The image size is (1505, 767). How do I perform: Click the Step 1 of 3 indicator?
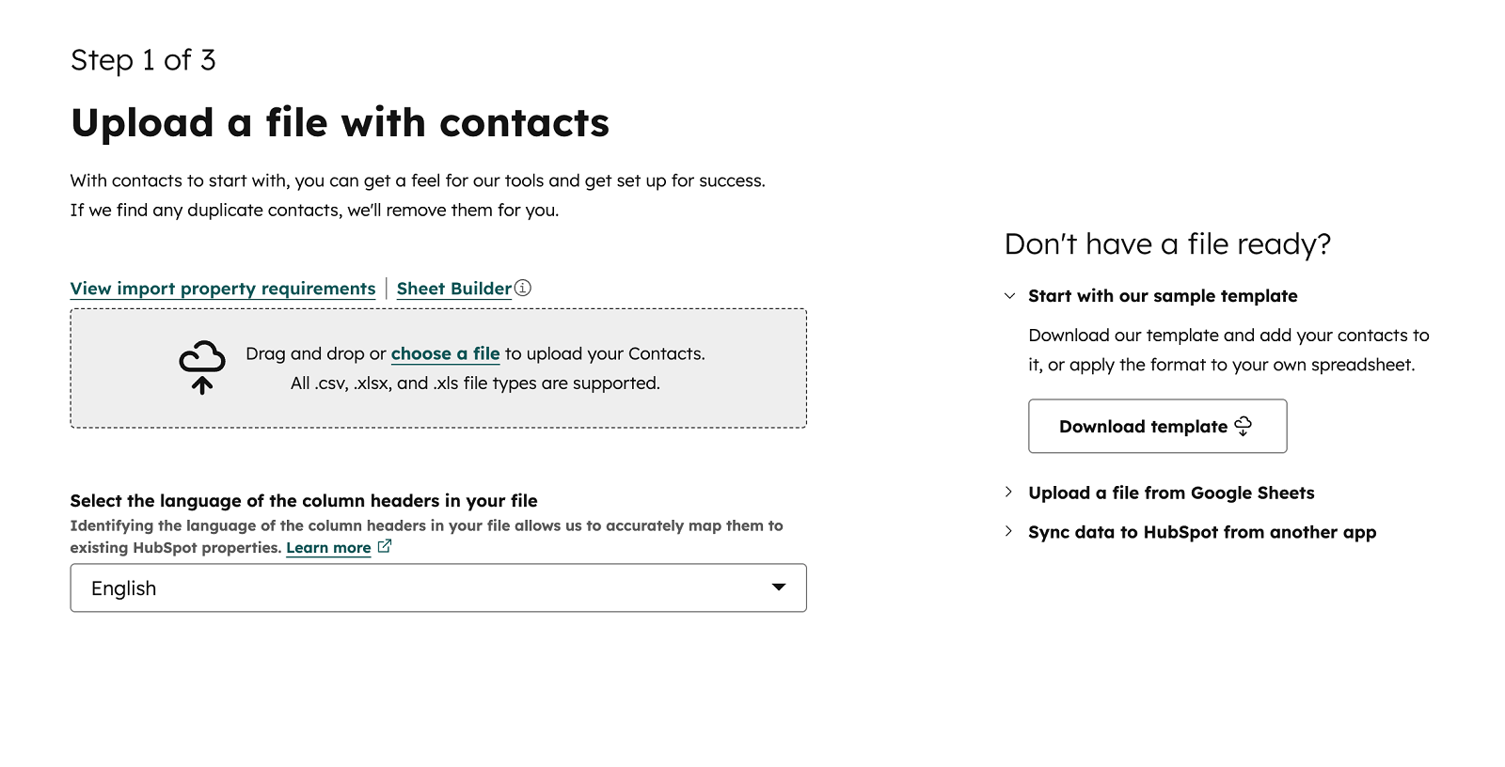pyautogui.click(x=143, y=59)
